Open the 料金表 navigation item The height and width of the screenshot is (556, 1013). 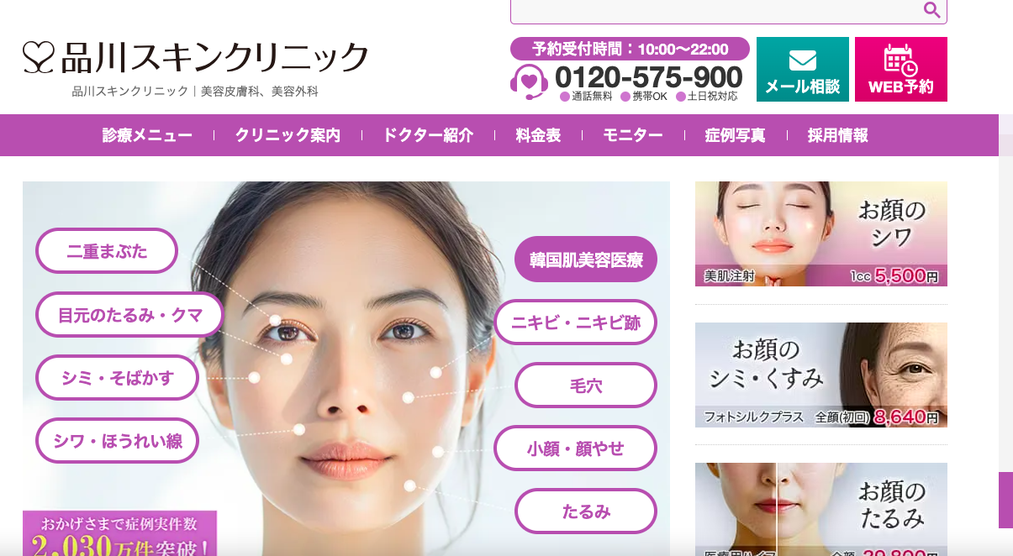pyautogui.click(x=538, y=135)
